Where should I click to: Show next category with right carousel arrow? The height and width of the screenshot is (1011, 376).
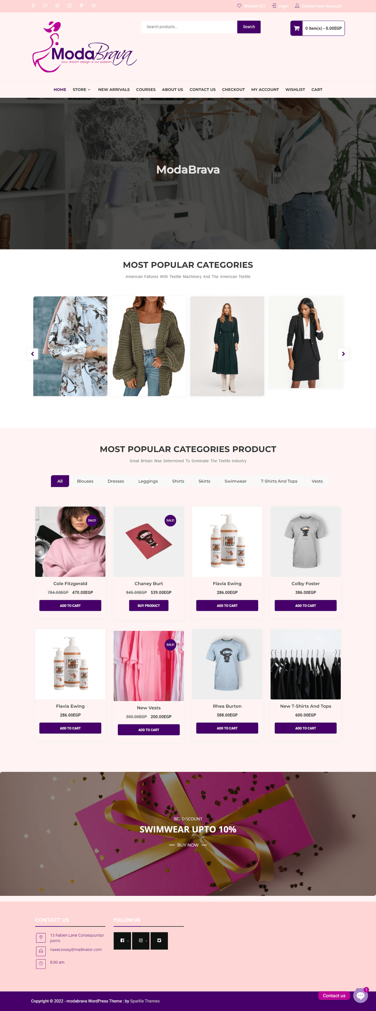pyautogui.click(x=343, y=354)
